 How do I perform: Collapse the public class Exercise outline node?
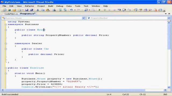6,68
